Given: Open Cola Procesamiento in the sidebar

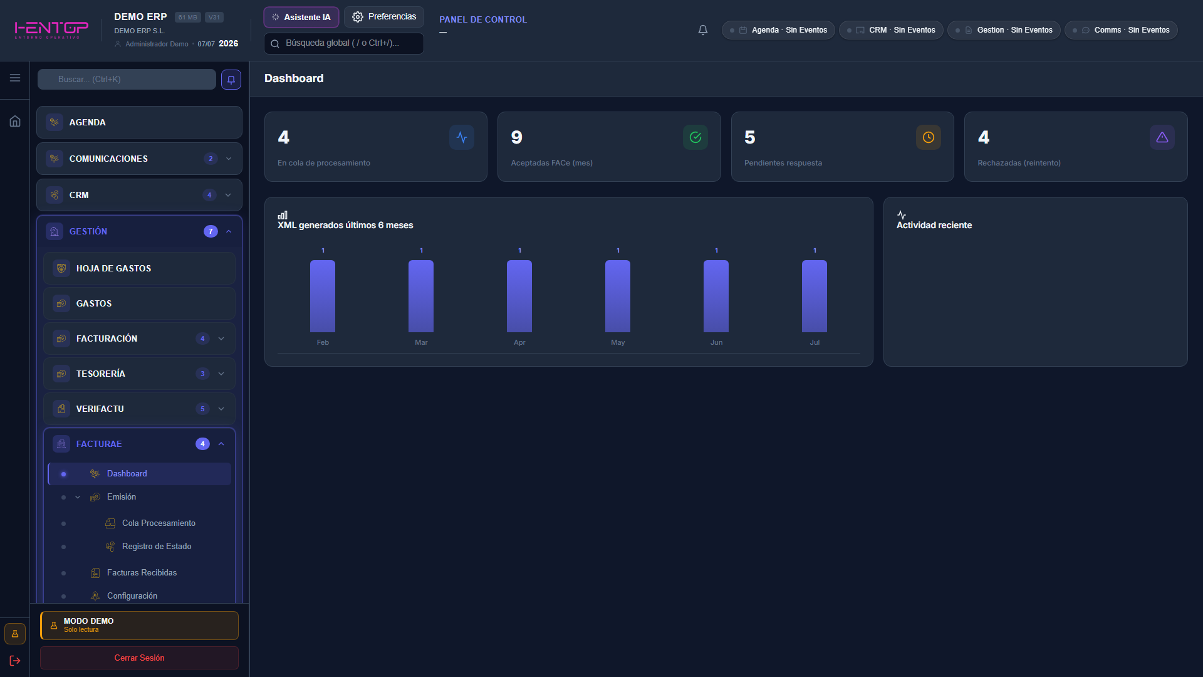Looking at the screenshot, I should point(139,523).
